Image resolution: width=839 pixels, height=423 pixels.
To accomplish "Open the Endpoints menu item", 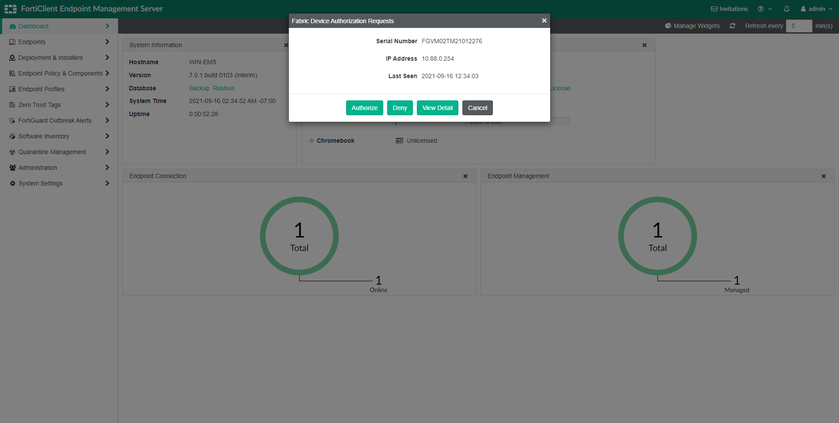I will coord(59,42).
